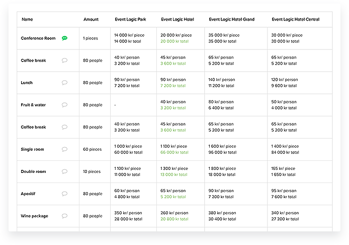Click the comment bubble next to Double room
The height and width of the screenshot is (245, 349).
tap(64, 171)
